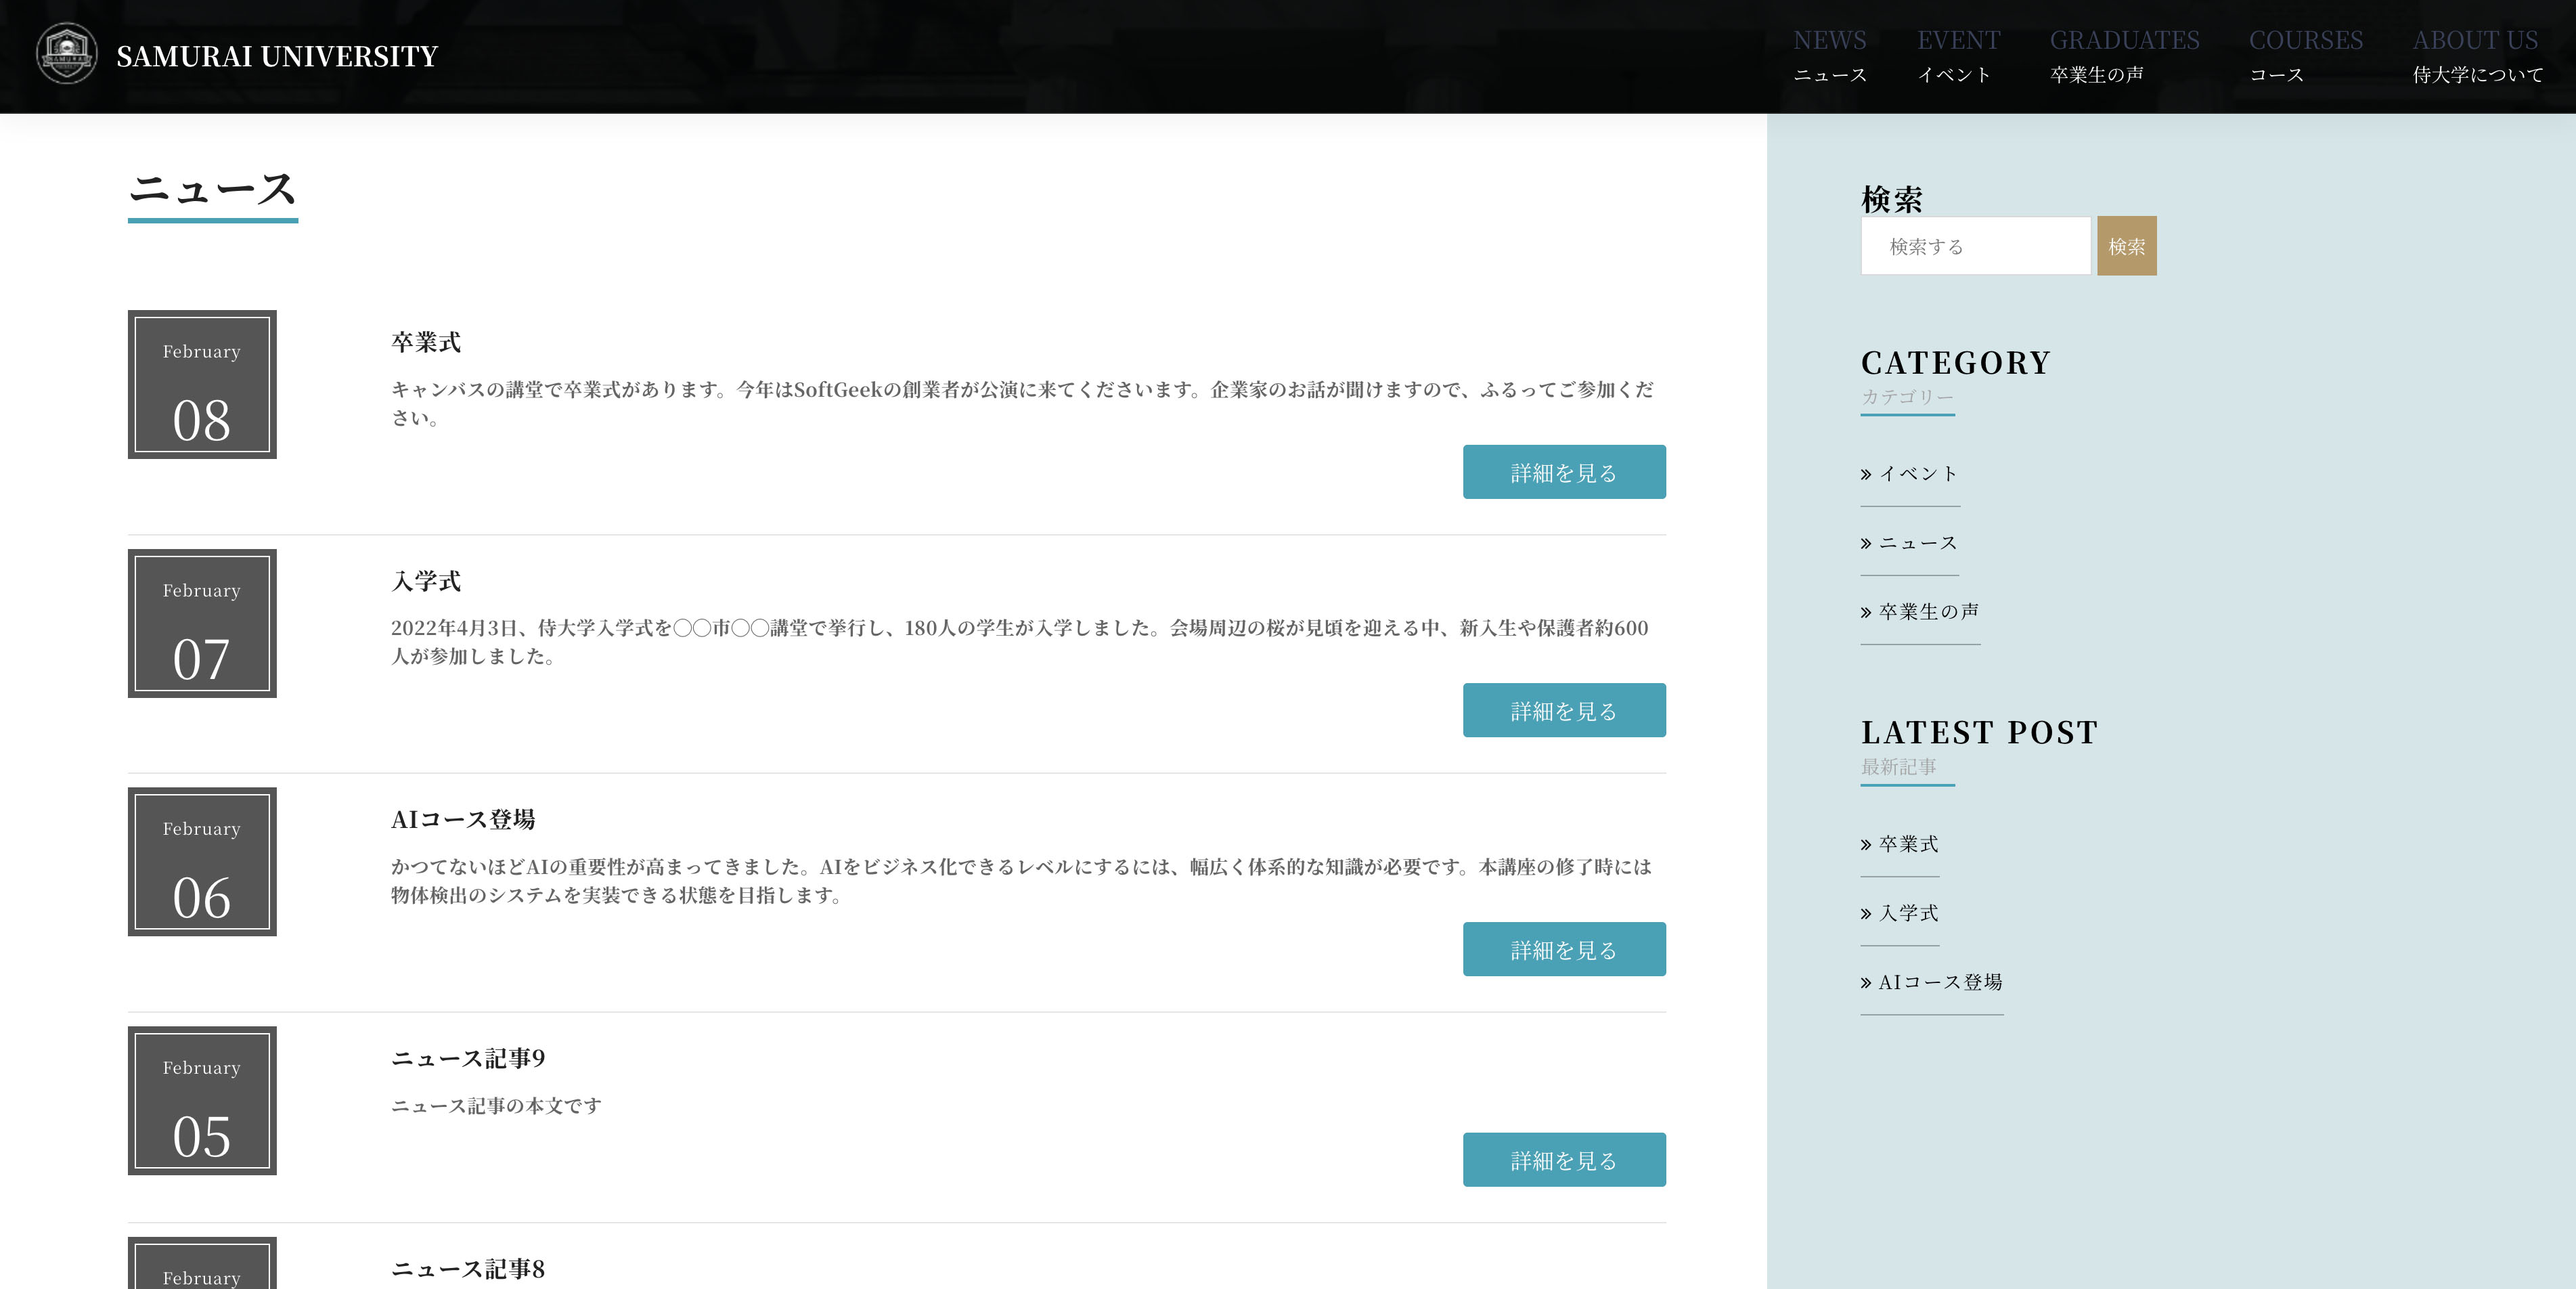View details for ニュース記事9
The height and width of the screenshot is (1289, 2576).
pyautogui.click(x=1564, y=1160)
